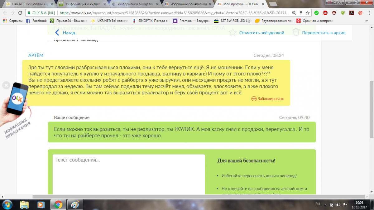Viewport: 374px width, 210px height.
Task: Click the browser forward arrow
Action: pos(12,13)
